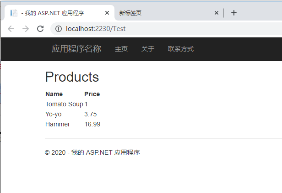The height and width of the screenshot is (193, 282).
Task: Click the Name column header
Action: pos(54,94)
